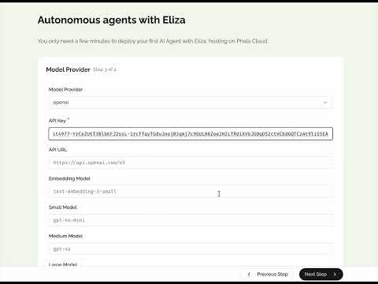The height and width of the screenshot is (284, 378).
Task: Click the chevron arrow in Model Provider select
Action: (x=325, y=103)
